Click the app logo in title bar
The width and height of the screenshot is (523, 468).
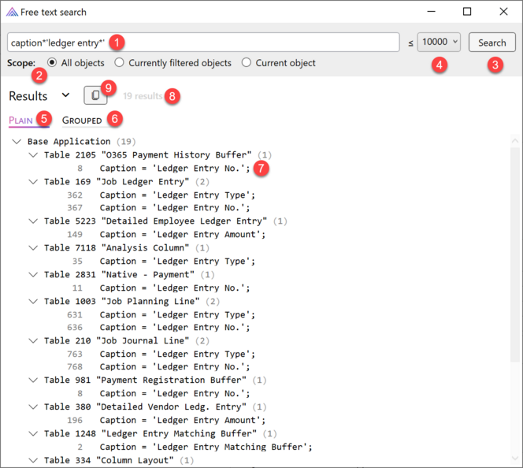coord(12,13)
